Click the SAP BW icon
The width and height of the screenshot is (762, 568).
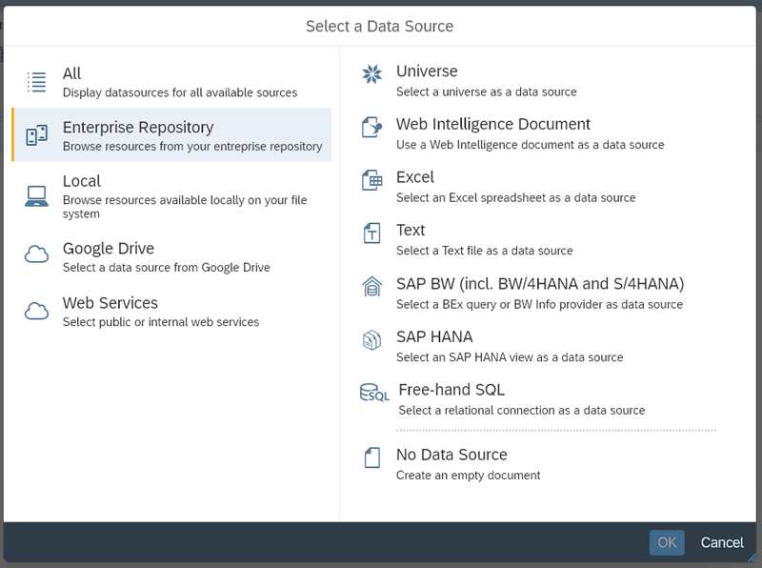pyautogui.click(x=372, y=286)
